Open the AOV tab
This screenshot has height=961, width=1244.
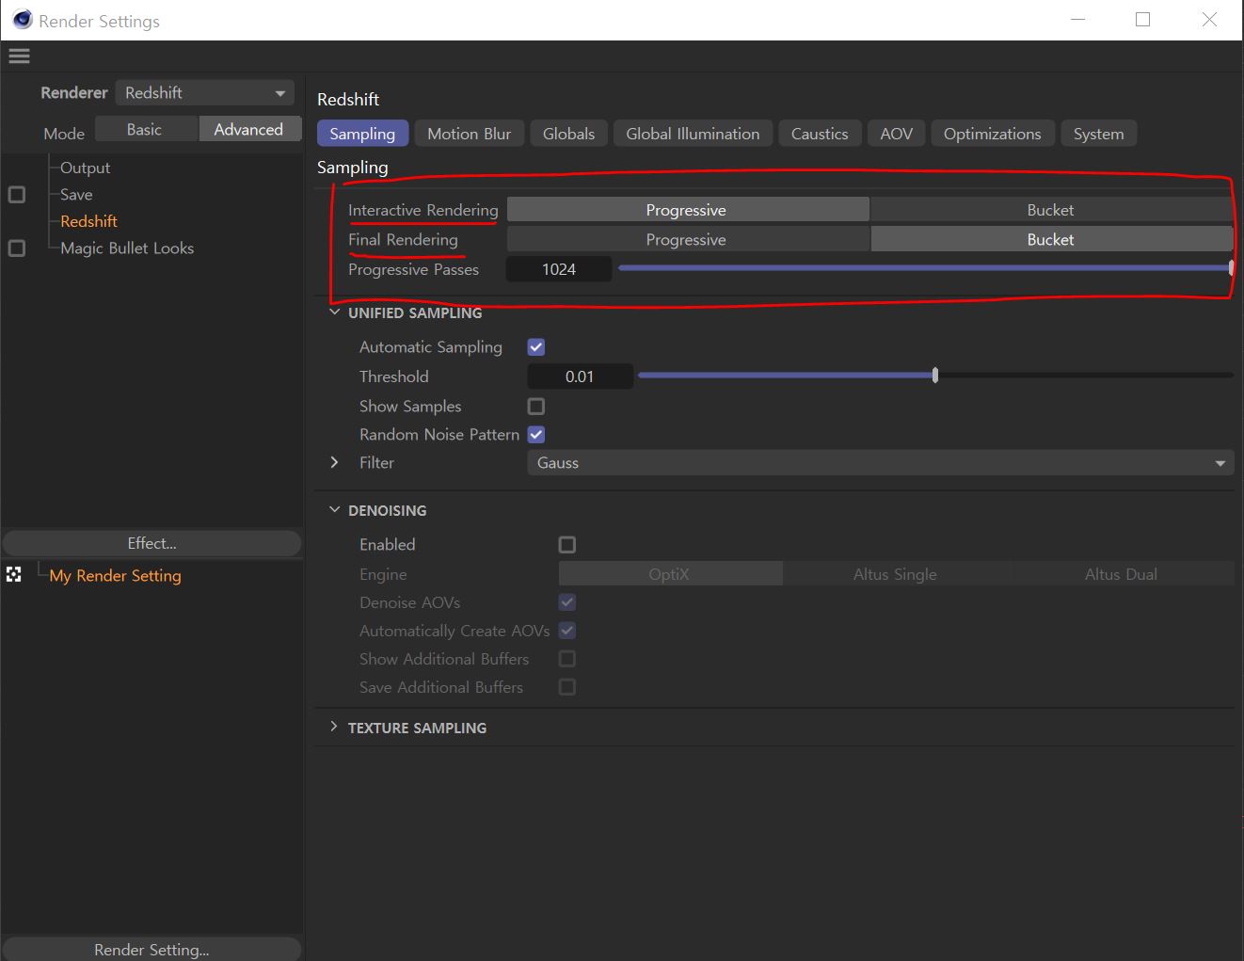(x=897, y=134)
